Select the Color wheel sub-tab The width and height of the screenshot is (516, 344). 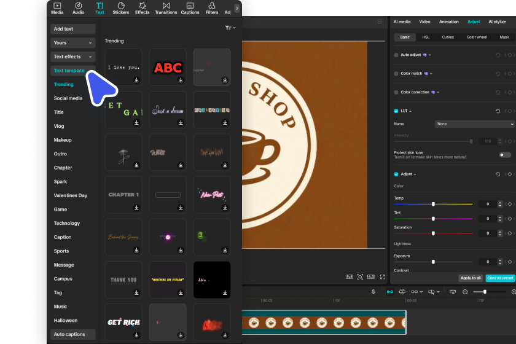pyautogui.click(x=477, y=37)
